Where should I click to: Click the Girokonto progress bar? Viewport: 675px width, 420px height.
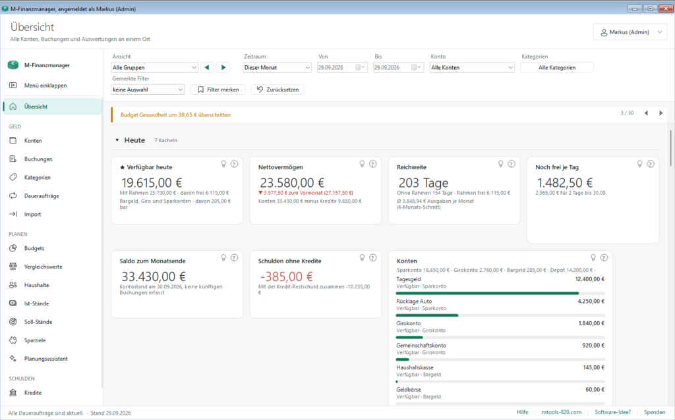click(500, 338)
